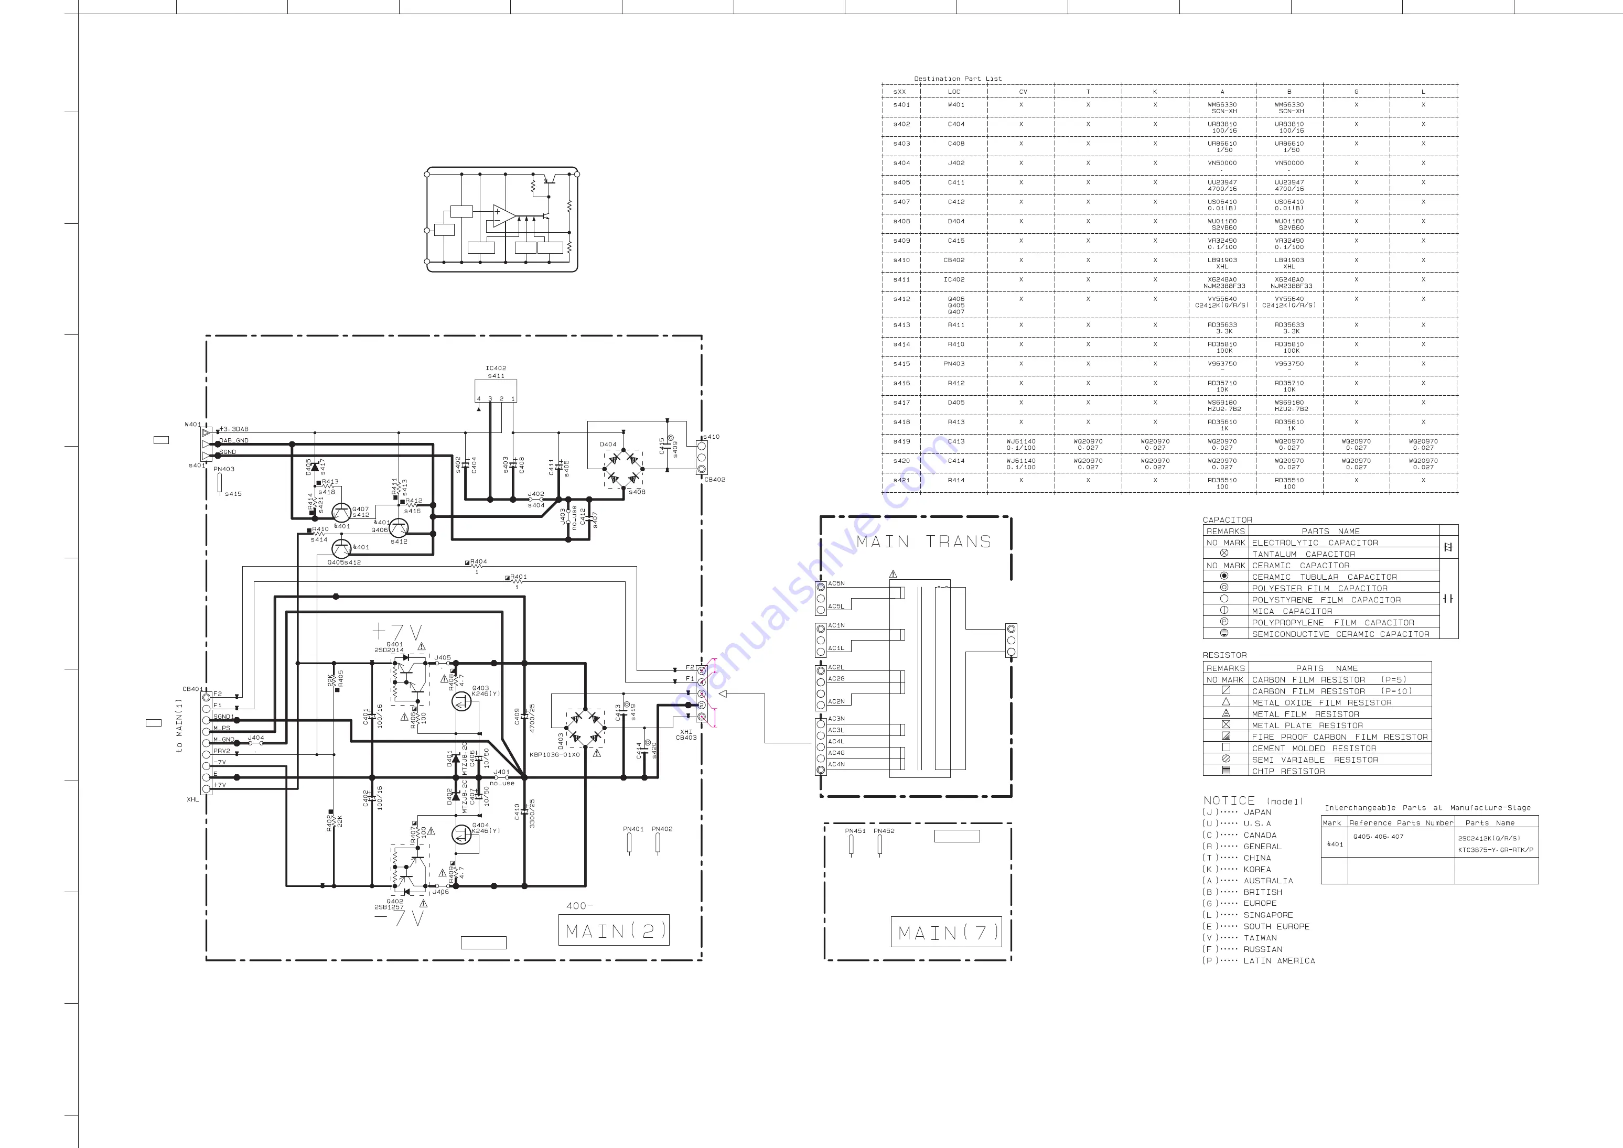This screenshot has width=1623, height=1148.
Task: Click the "RESISTOR" legend heading
Action: [1225, 655]
